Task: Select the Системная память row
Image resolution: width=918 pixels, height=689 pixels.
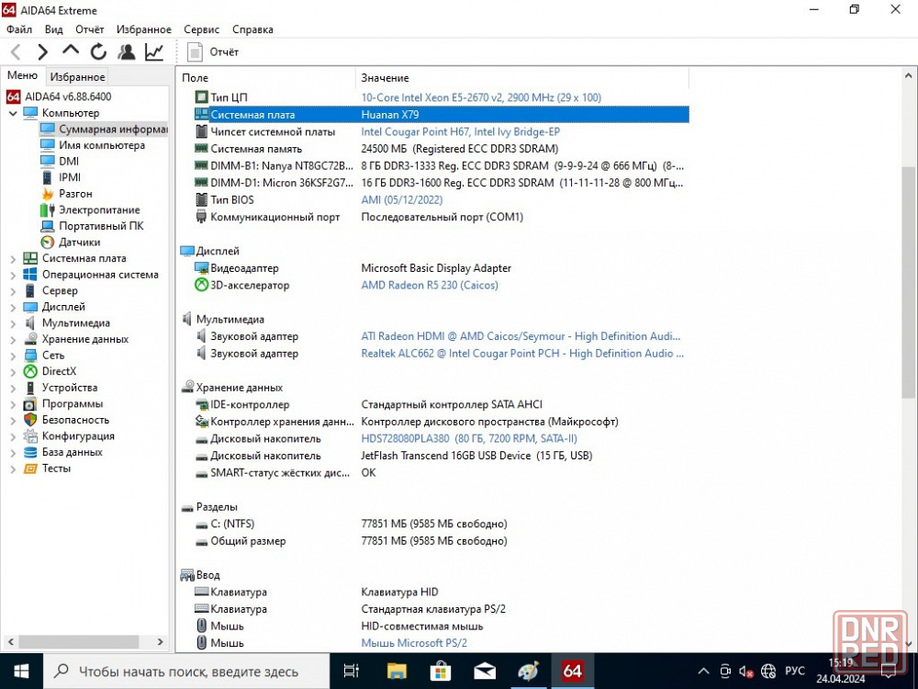Action: pos(441,149)
